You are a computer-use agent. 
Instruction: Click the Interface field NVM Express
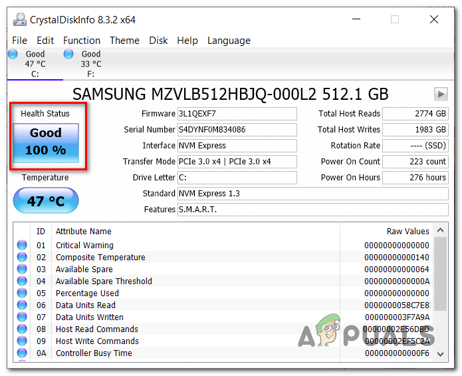click(237, 145)
